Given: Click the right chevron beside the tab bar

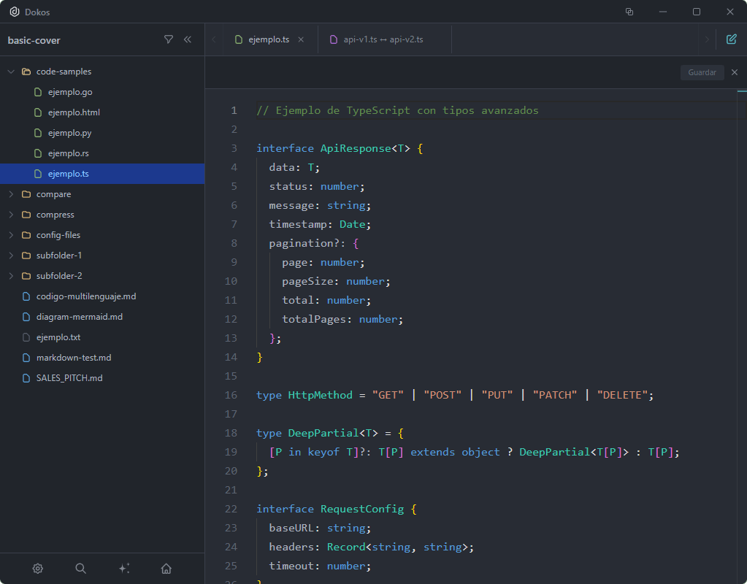Looking at the screenshot, I should pos(708,39).
